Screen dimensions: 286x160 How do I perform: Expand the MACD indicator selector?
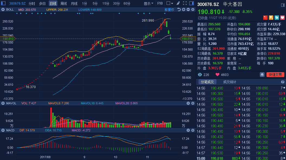tap(3, 130)
